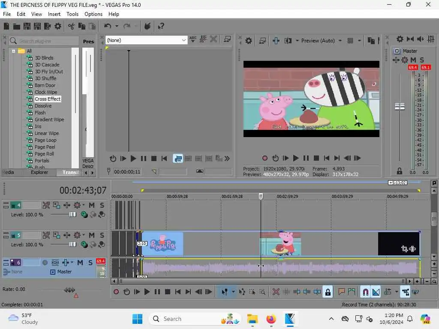Open the Event Pan/Crop icon on black clip
Viewport: 439px width, 329px height.
point(404,249)
